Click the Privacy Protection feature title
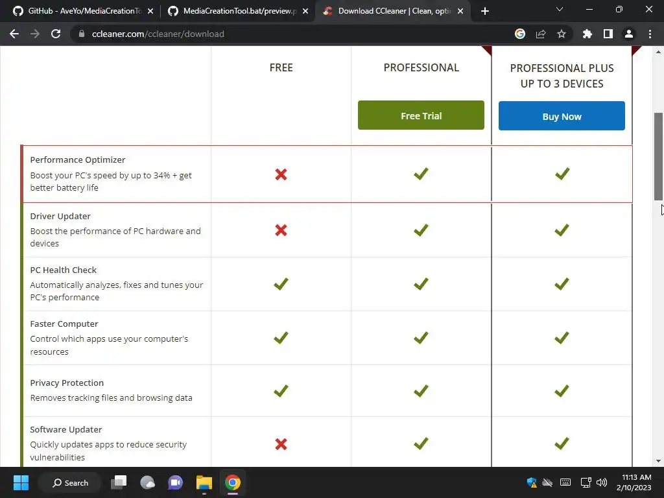This screenshot has width=664, height=498. (67, 383)
